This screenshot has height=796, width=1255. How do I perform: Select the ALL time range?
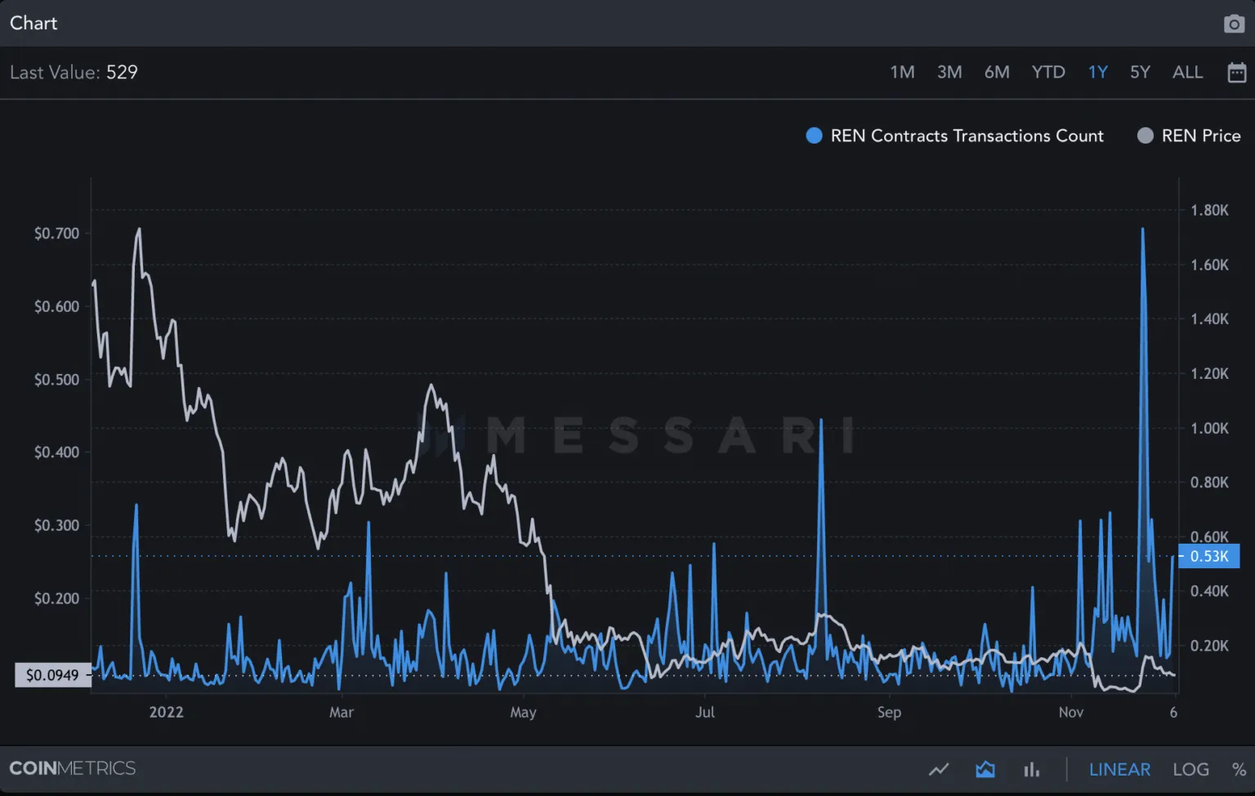[1187, 73]
